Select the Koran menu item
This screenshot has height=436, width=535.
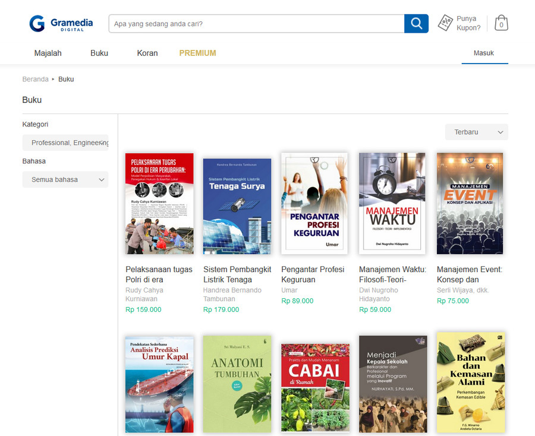147,53
